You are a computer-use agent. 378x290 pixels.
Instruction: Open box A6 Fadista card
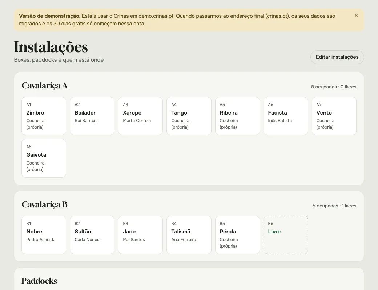click(286, 116)
